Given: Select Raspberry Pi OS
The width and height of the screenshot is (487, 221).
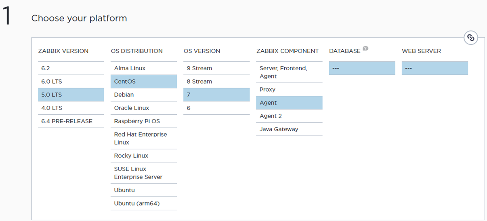Looking at the screenshot, I should coord(144,122).
